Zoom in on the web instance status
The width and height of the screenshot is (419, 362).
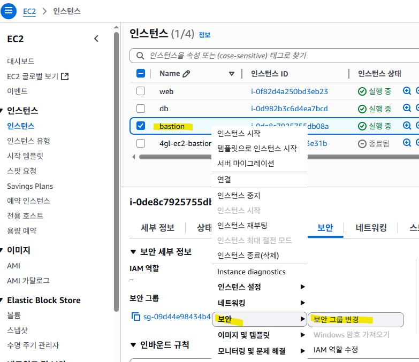click(x=407, y=91)
